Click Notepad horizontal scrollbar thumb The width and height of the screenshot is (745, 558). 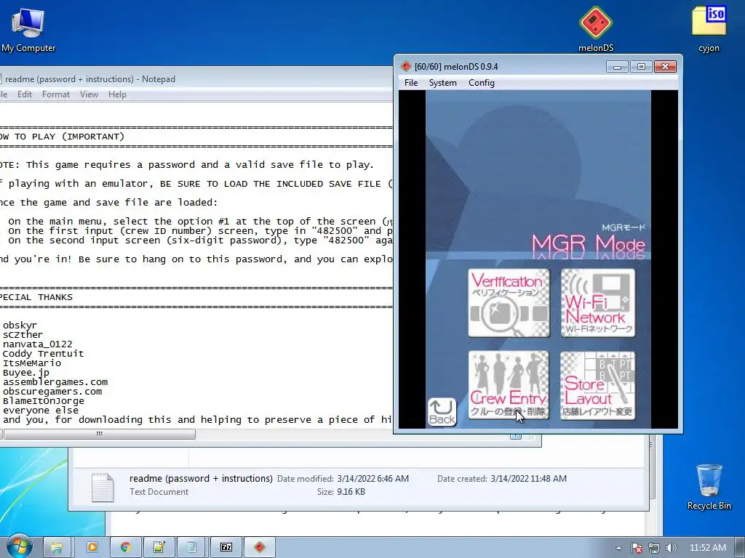coord(99,434)
